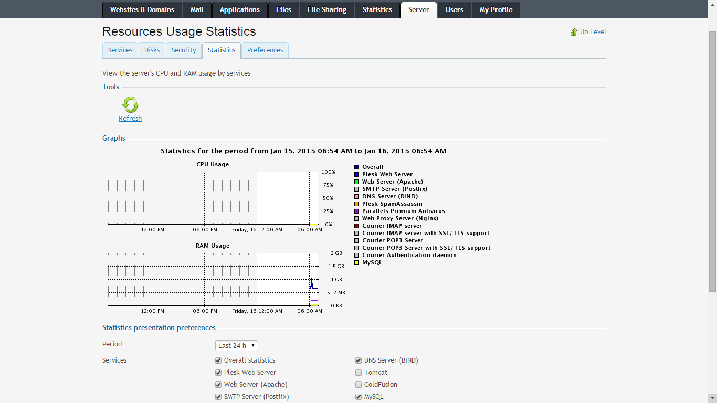
Task: Uncheck the Plesk Web Server checkbox
Action: 218,373
